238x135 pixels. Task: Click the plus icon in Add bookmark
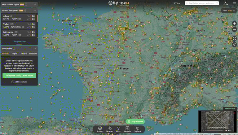13,82
